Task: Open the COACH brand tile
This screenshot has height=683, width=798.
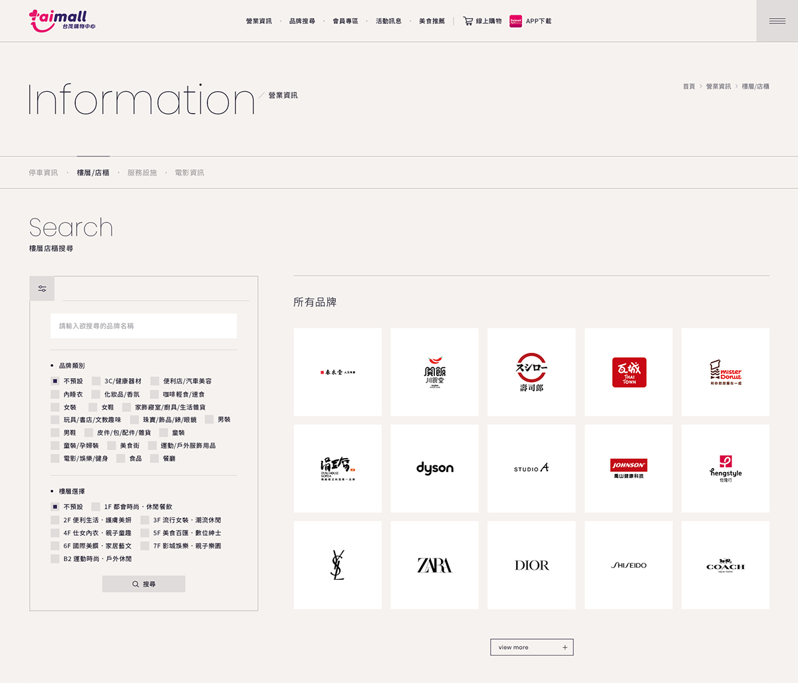Action: [x=726, y=565]
